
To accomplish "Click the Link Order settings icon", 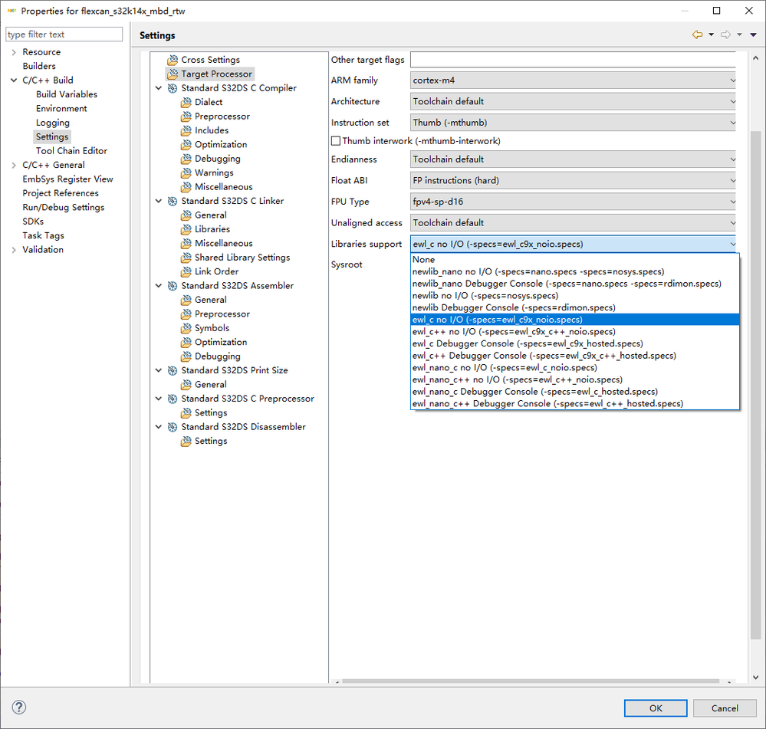I will pyautogui.click(x=186, y=272).
